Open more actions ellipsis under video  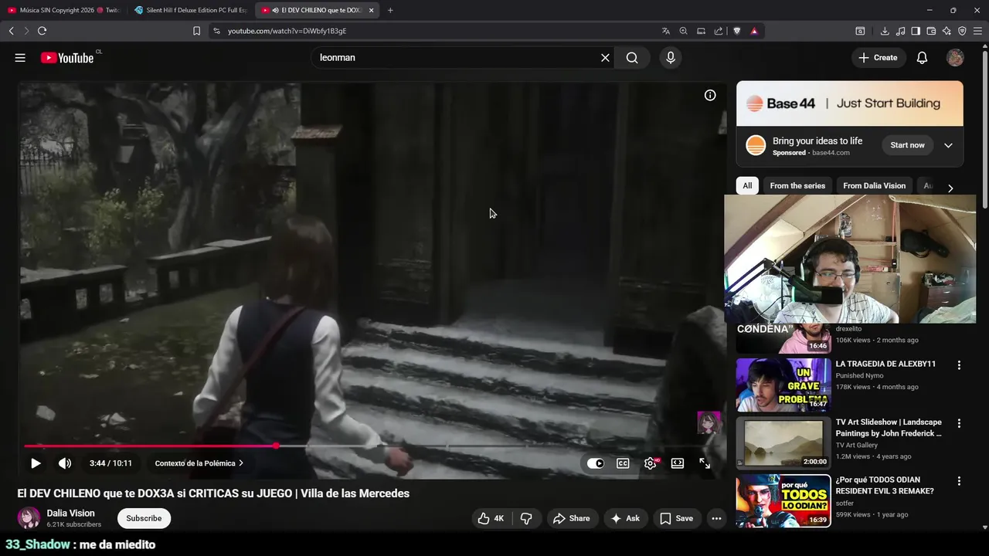click(x=716, y=518)
